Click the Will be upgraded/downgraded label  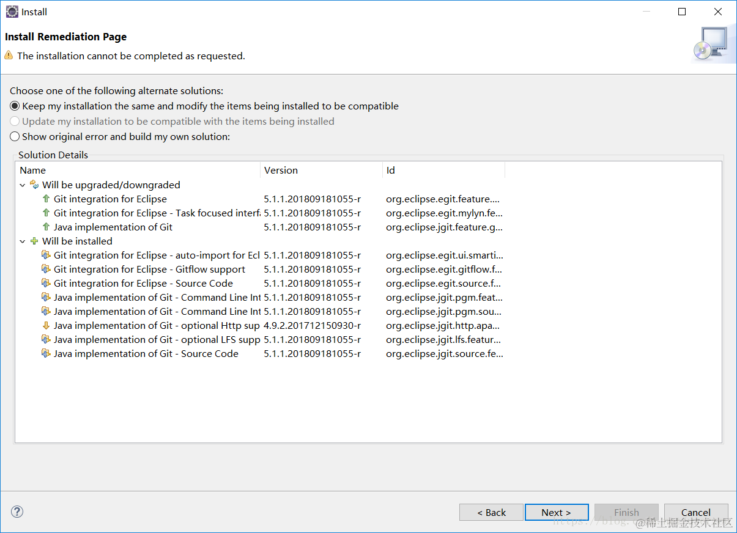[x=111, y=185]
